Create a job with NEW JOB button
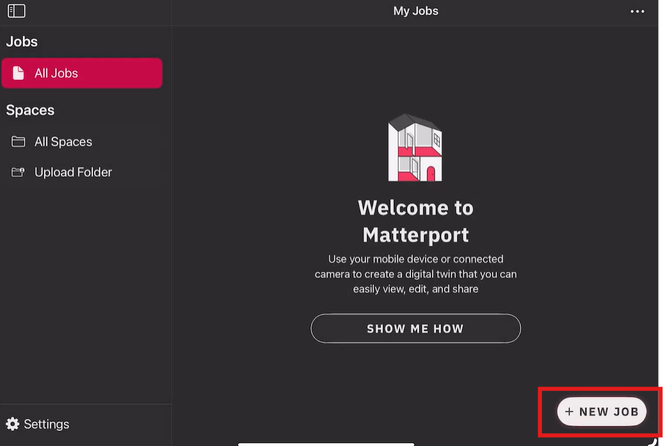The height and width of the screenshot is (446, 663). (x=602, y=411)
